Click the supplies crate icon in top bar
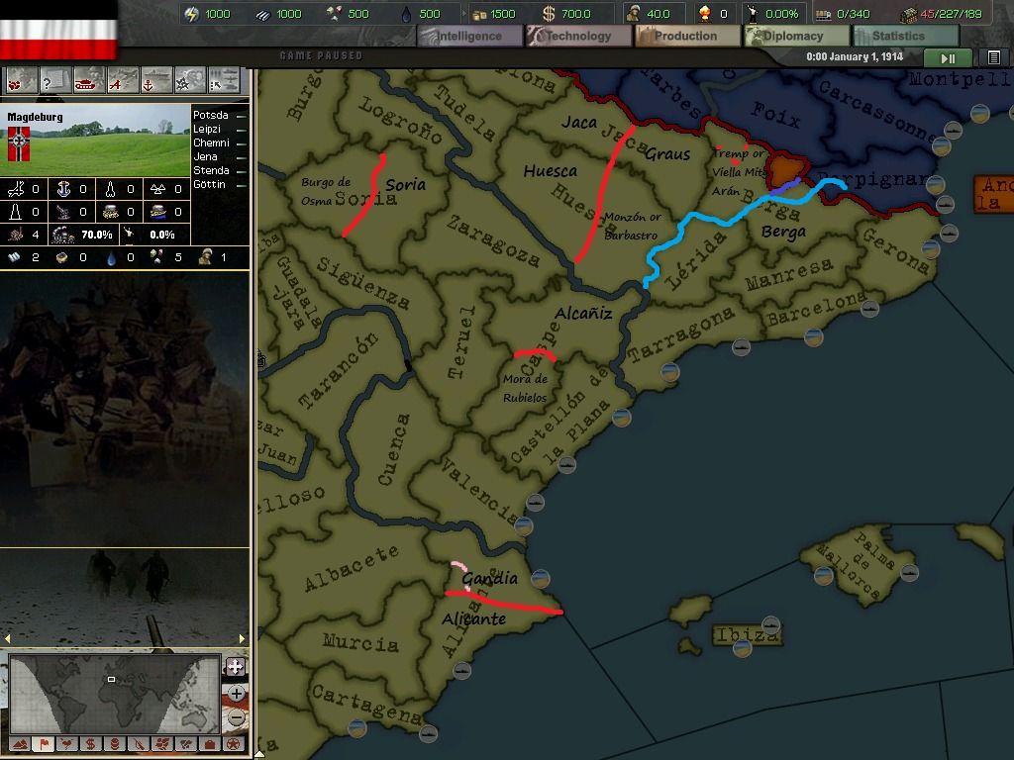Viewport: 1014px width, 760px height. click(x=479, y=14)
